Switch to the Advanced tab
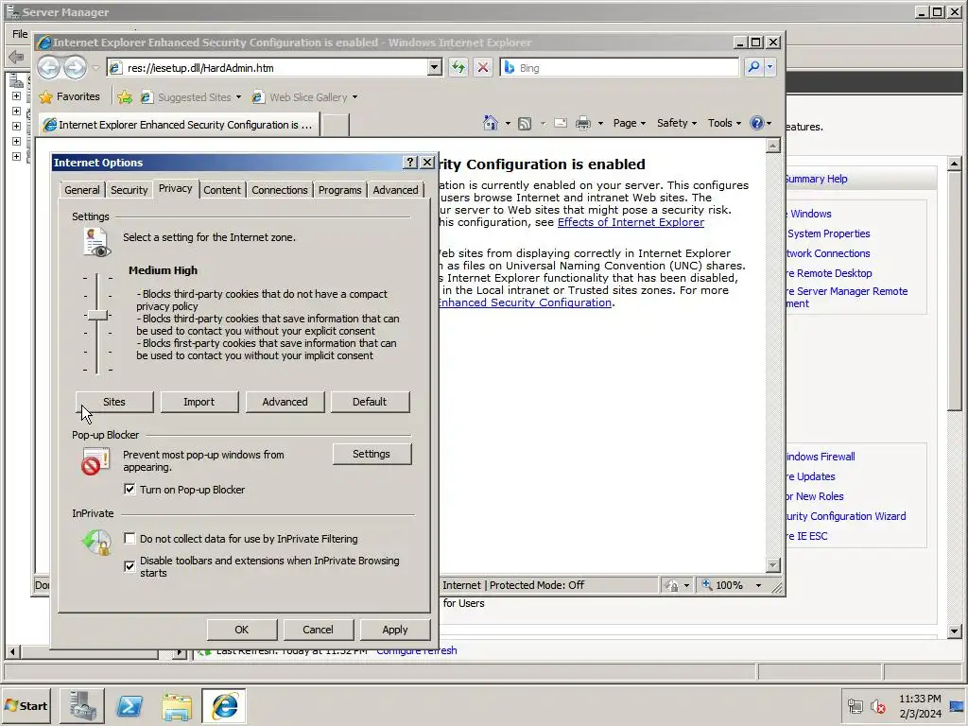 point(396,190)
